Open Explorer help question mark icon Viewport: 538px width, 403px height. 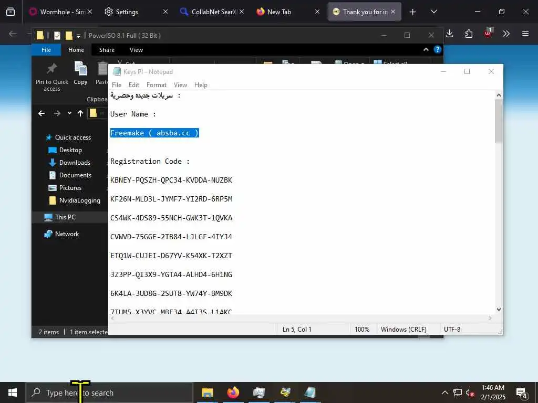pyautogui.click(x=438, y=50)
